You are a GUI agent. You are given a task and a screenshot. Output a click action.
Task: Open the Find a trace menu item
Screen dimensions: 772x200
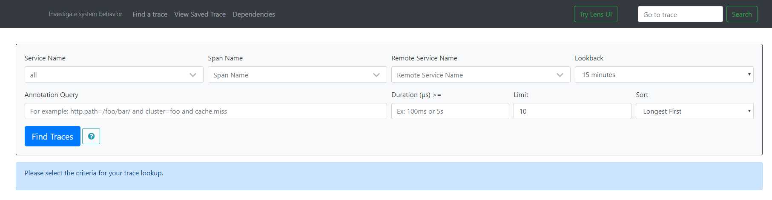click(x=150, y=14)
